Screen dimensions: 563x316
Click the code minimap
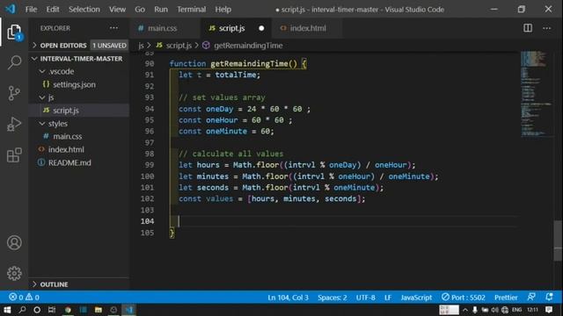(536, 94)
